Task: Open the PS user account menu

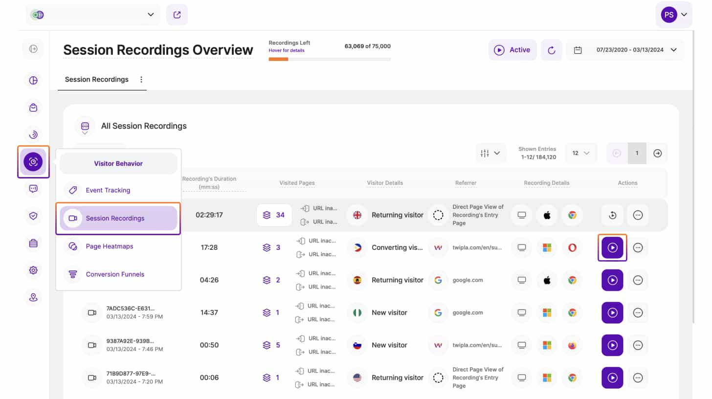Action: coord(674,15)
